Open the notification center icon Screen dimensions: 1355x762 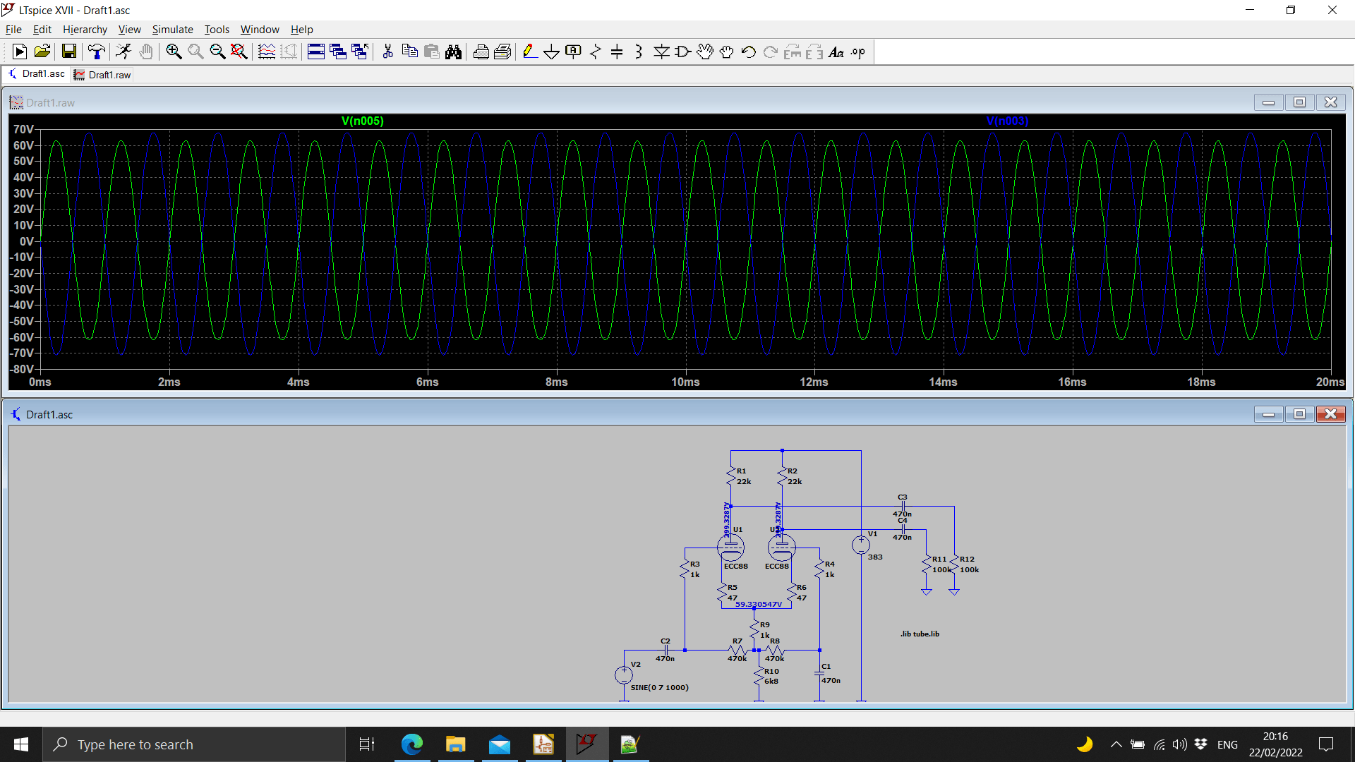pos(1326,744)
